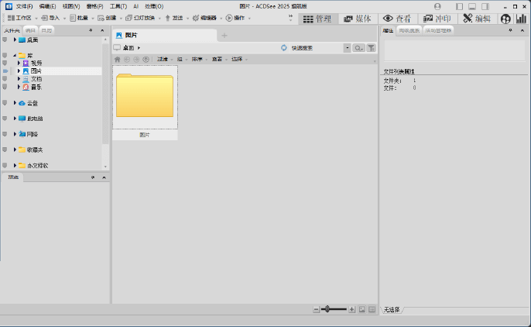This screenshot has height=327, width=531.
Task: Open the 选择 select dropdown
Action: [239, 60]
